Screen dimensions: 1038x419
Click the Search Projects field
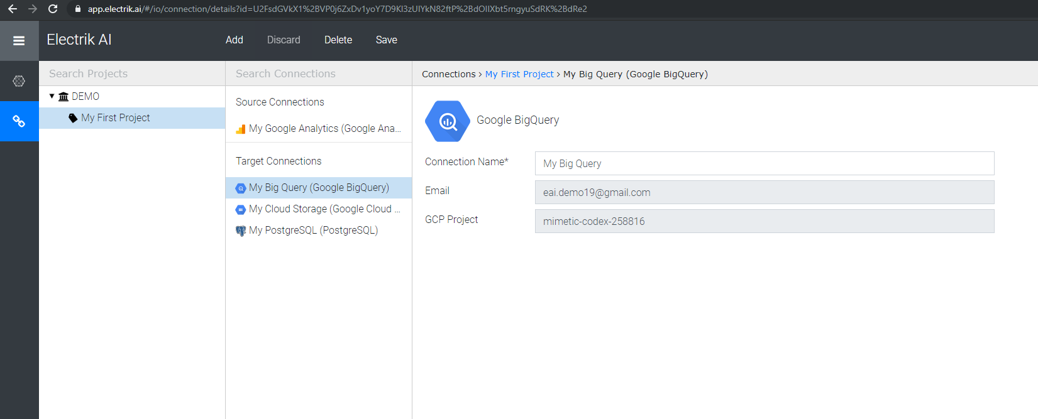click(132, 73)
